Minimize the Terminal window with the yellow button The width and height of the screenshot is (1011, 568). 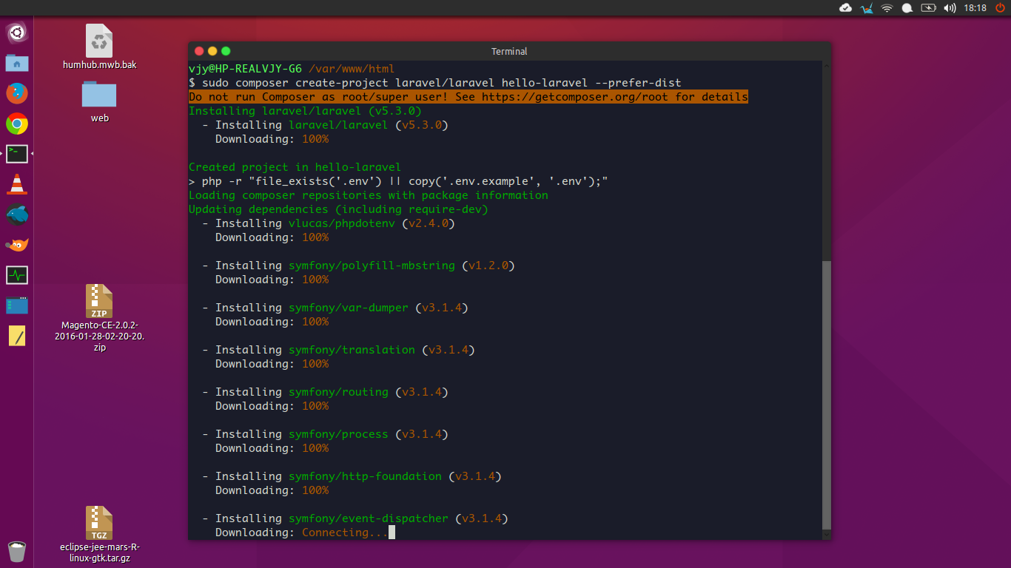click(212, 51)
